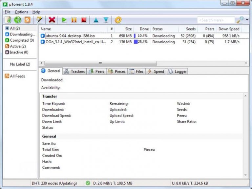Click the µTorrent title bar app icon
This screenshot has width=252, height=189.
[5, 4]
